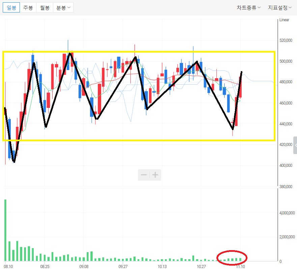Switch to the 주봉 weekly chart tab

28,7
